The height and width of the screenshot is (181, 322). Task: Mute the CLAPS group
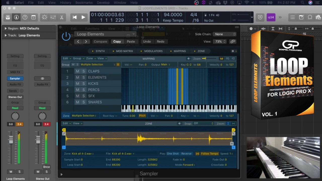pyautogui.click(x=77, y=71)
